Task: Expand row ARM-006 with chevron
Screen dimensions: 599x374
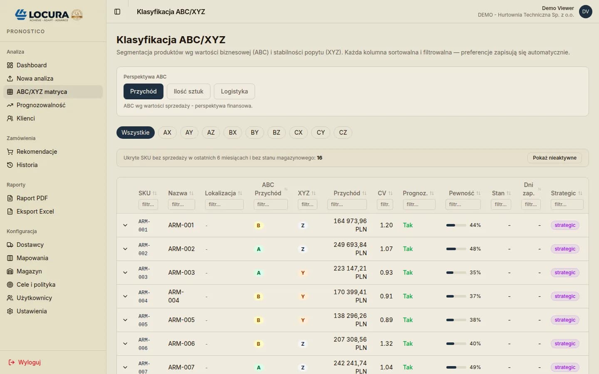Action: [x=125, y=344]
